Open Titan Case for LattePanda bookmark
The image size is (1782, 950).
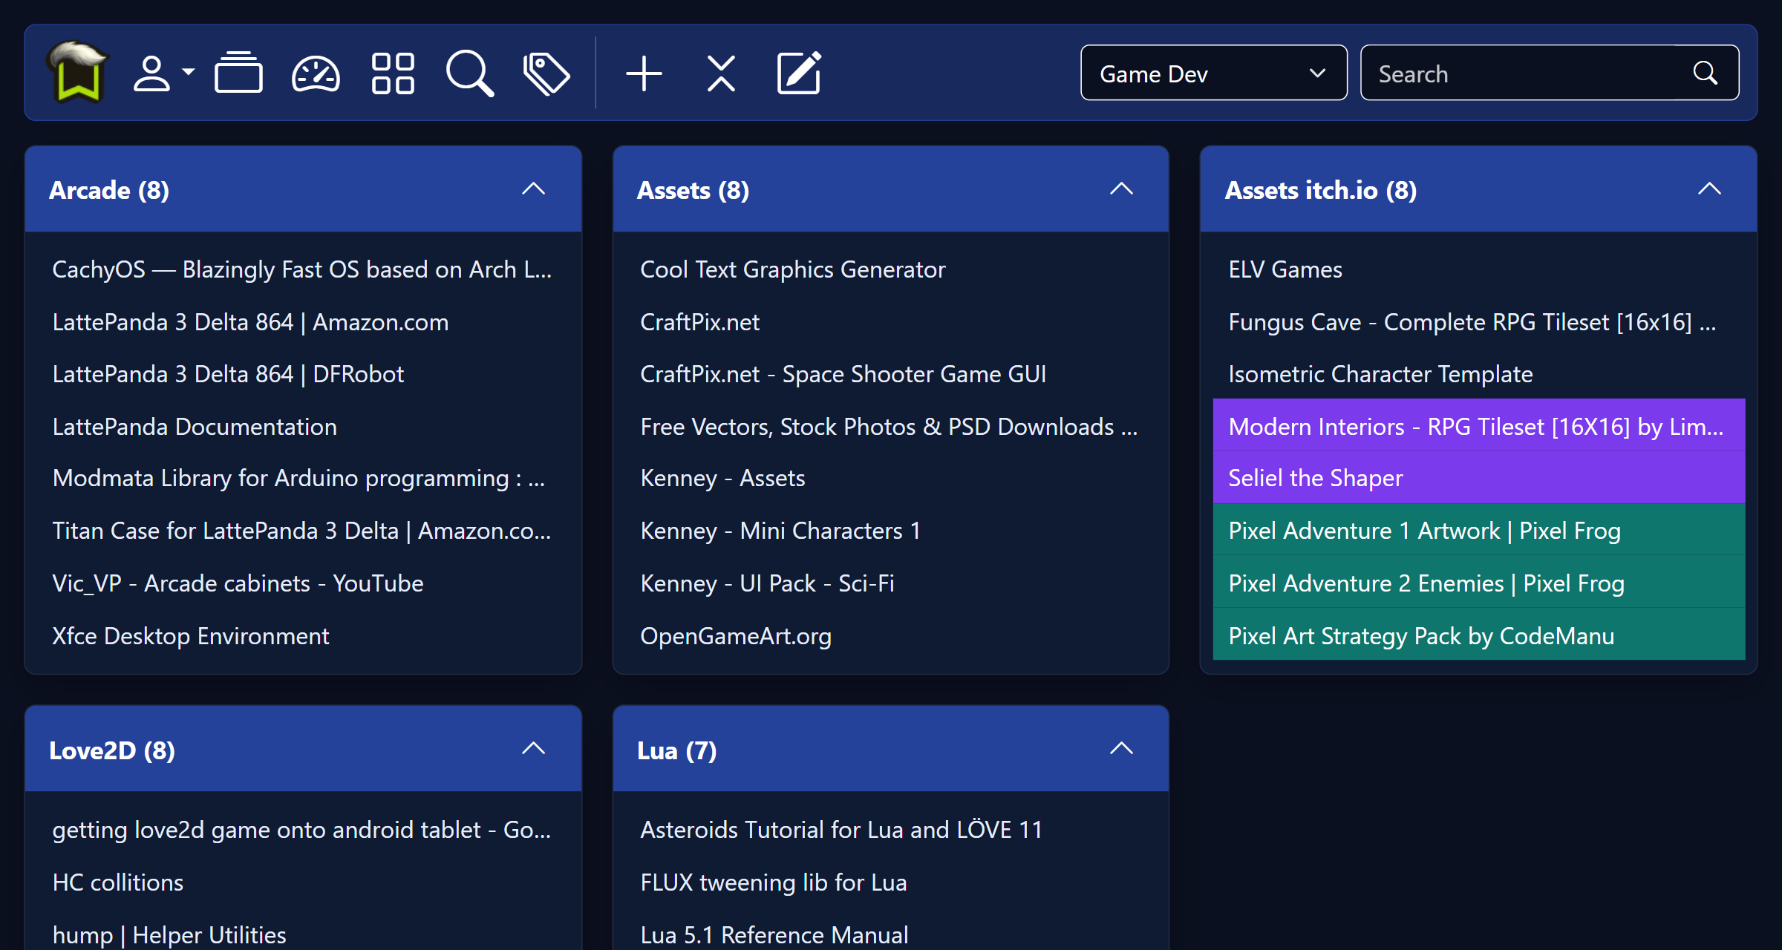[301, 531]
